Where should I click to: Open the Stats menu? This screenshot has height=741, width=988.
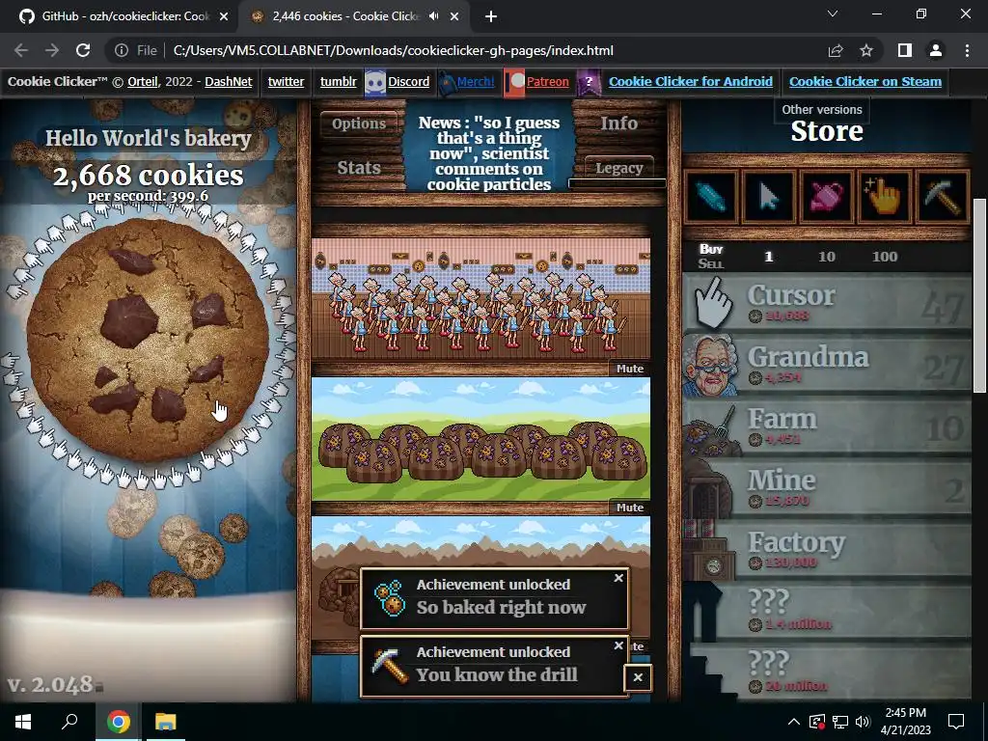point(359,168)
